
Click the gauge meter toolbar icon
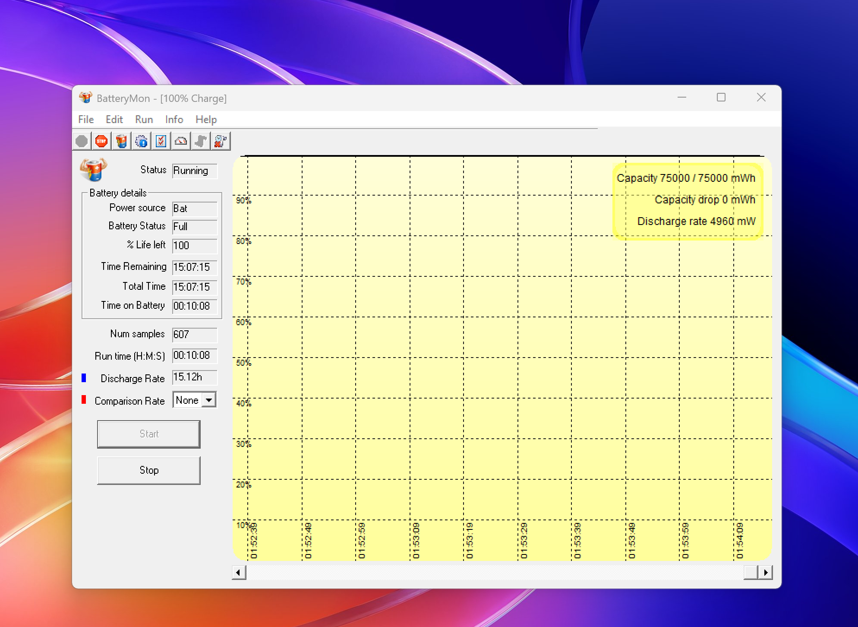tap(181, 141)
